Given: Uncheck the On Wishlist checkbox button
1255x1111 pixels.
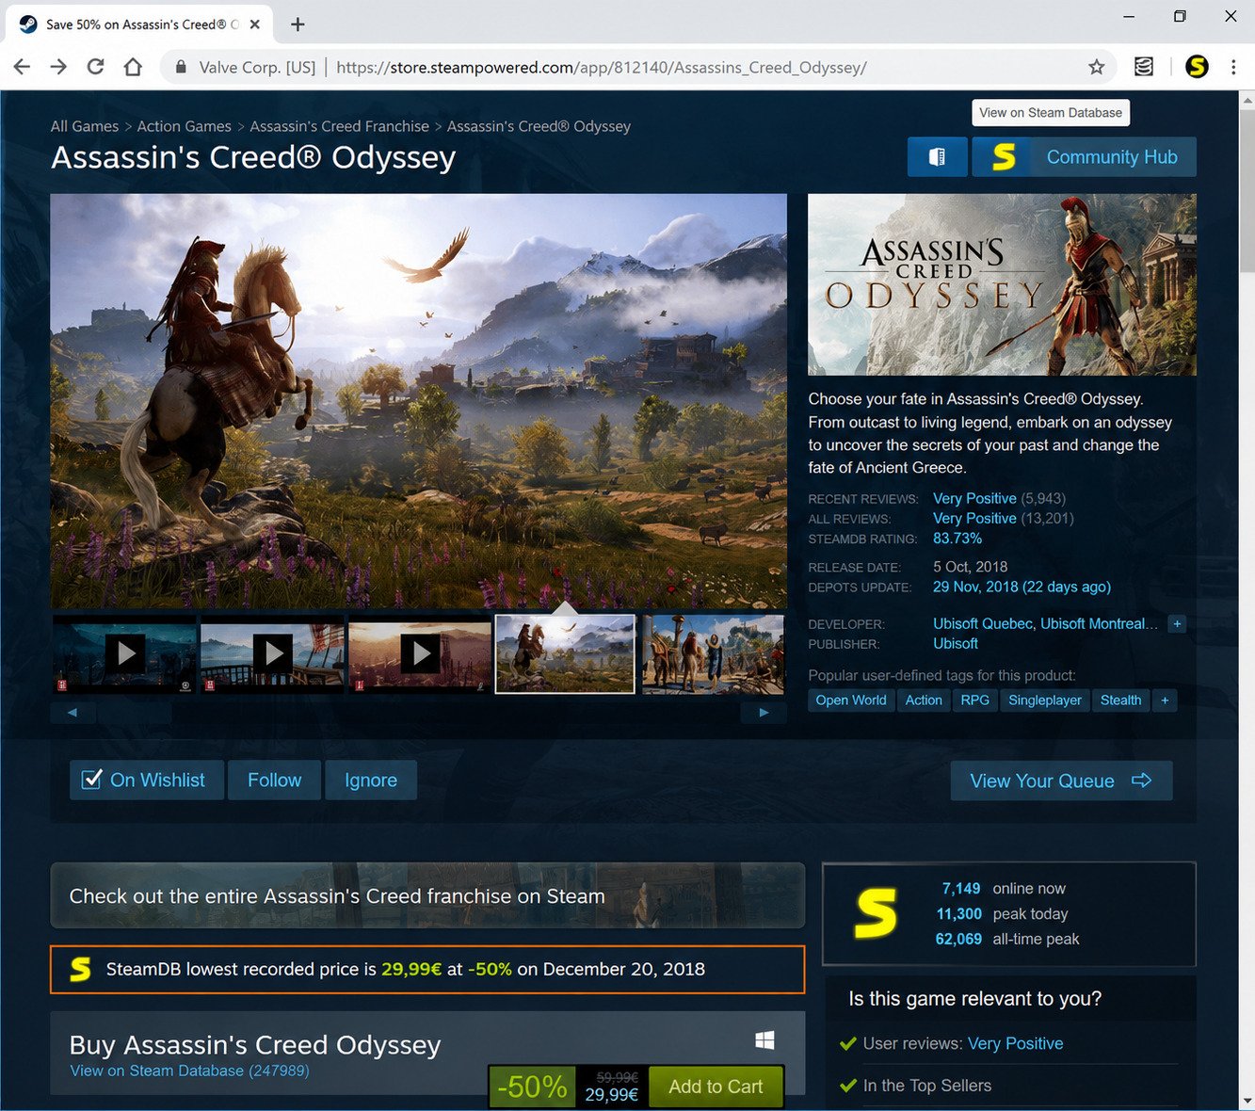Looking at the screenshot, I should tap(147, 780).
